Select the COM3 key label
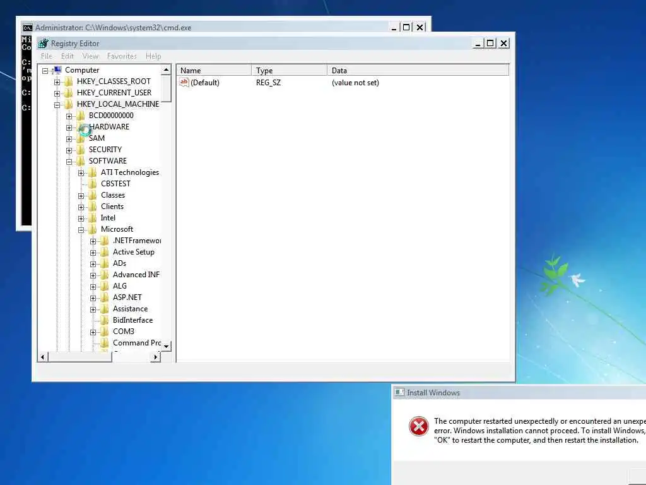Screen dimensions: 646x485 124,332
